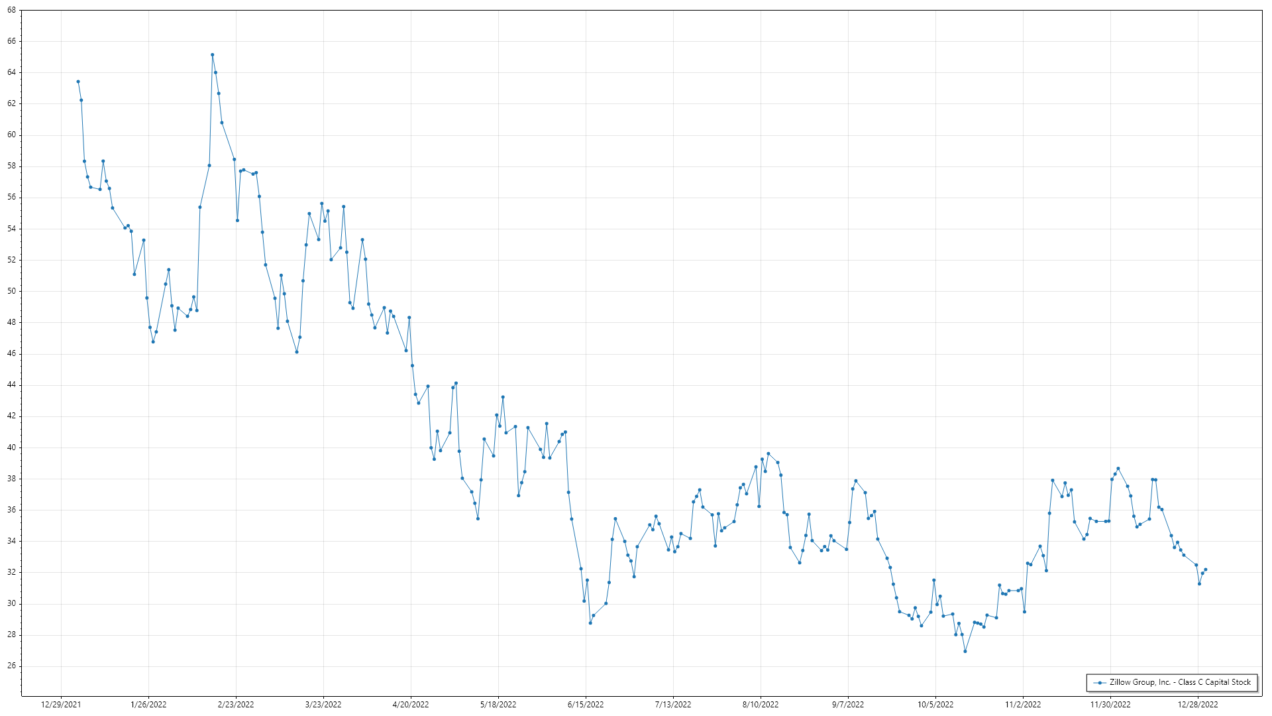Click the highest data point near 65
1272x716 pixels.
click(212, 55)
